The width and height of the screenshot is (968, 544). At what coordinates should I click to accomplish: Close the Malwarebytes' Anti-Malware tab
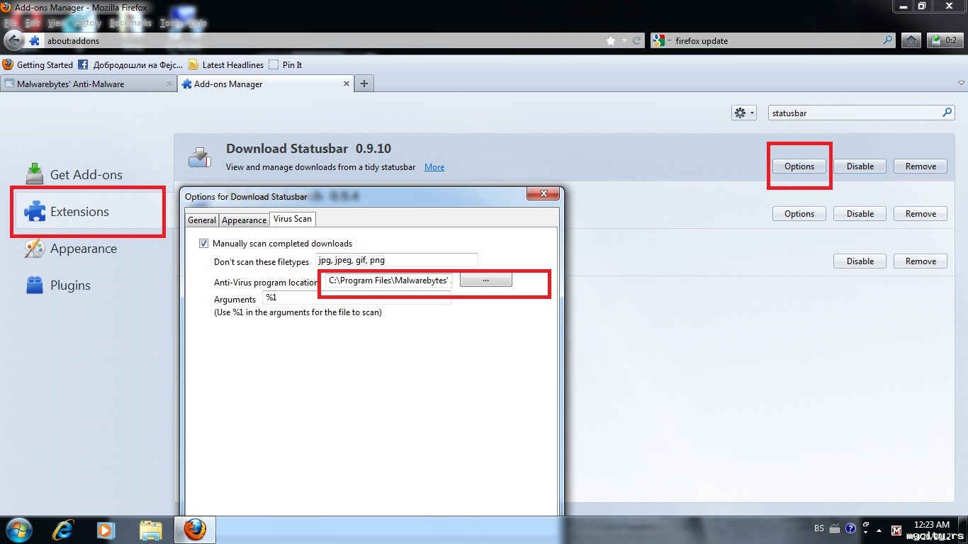(x=169, y=84)
